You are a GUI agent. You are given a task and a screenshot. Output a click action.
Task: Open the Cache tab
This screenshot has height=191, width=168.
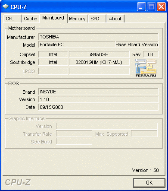pyautogui.click(x=30, y=19)
